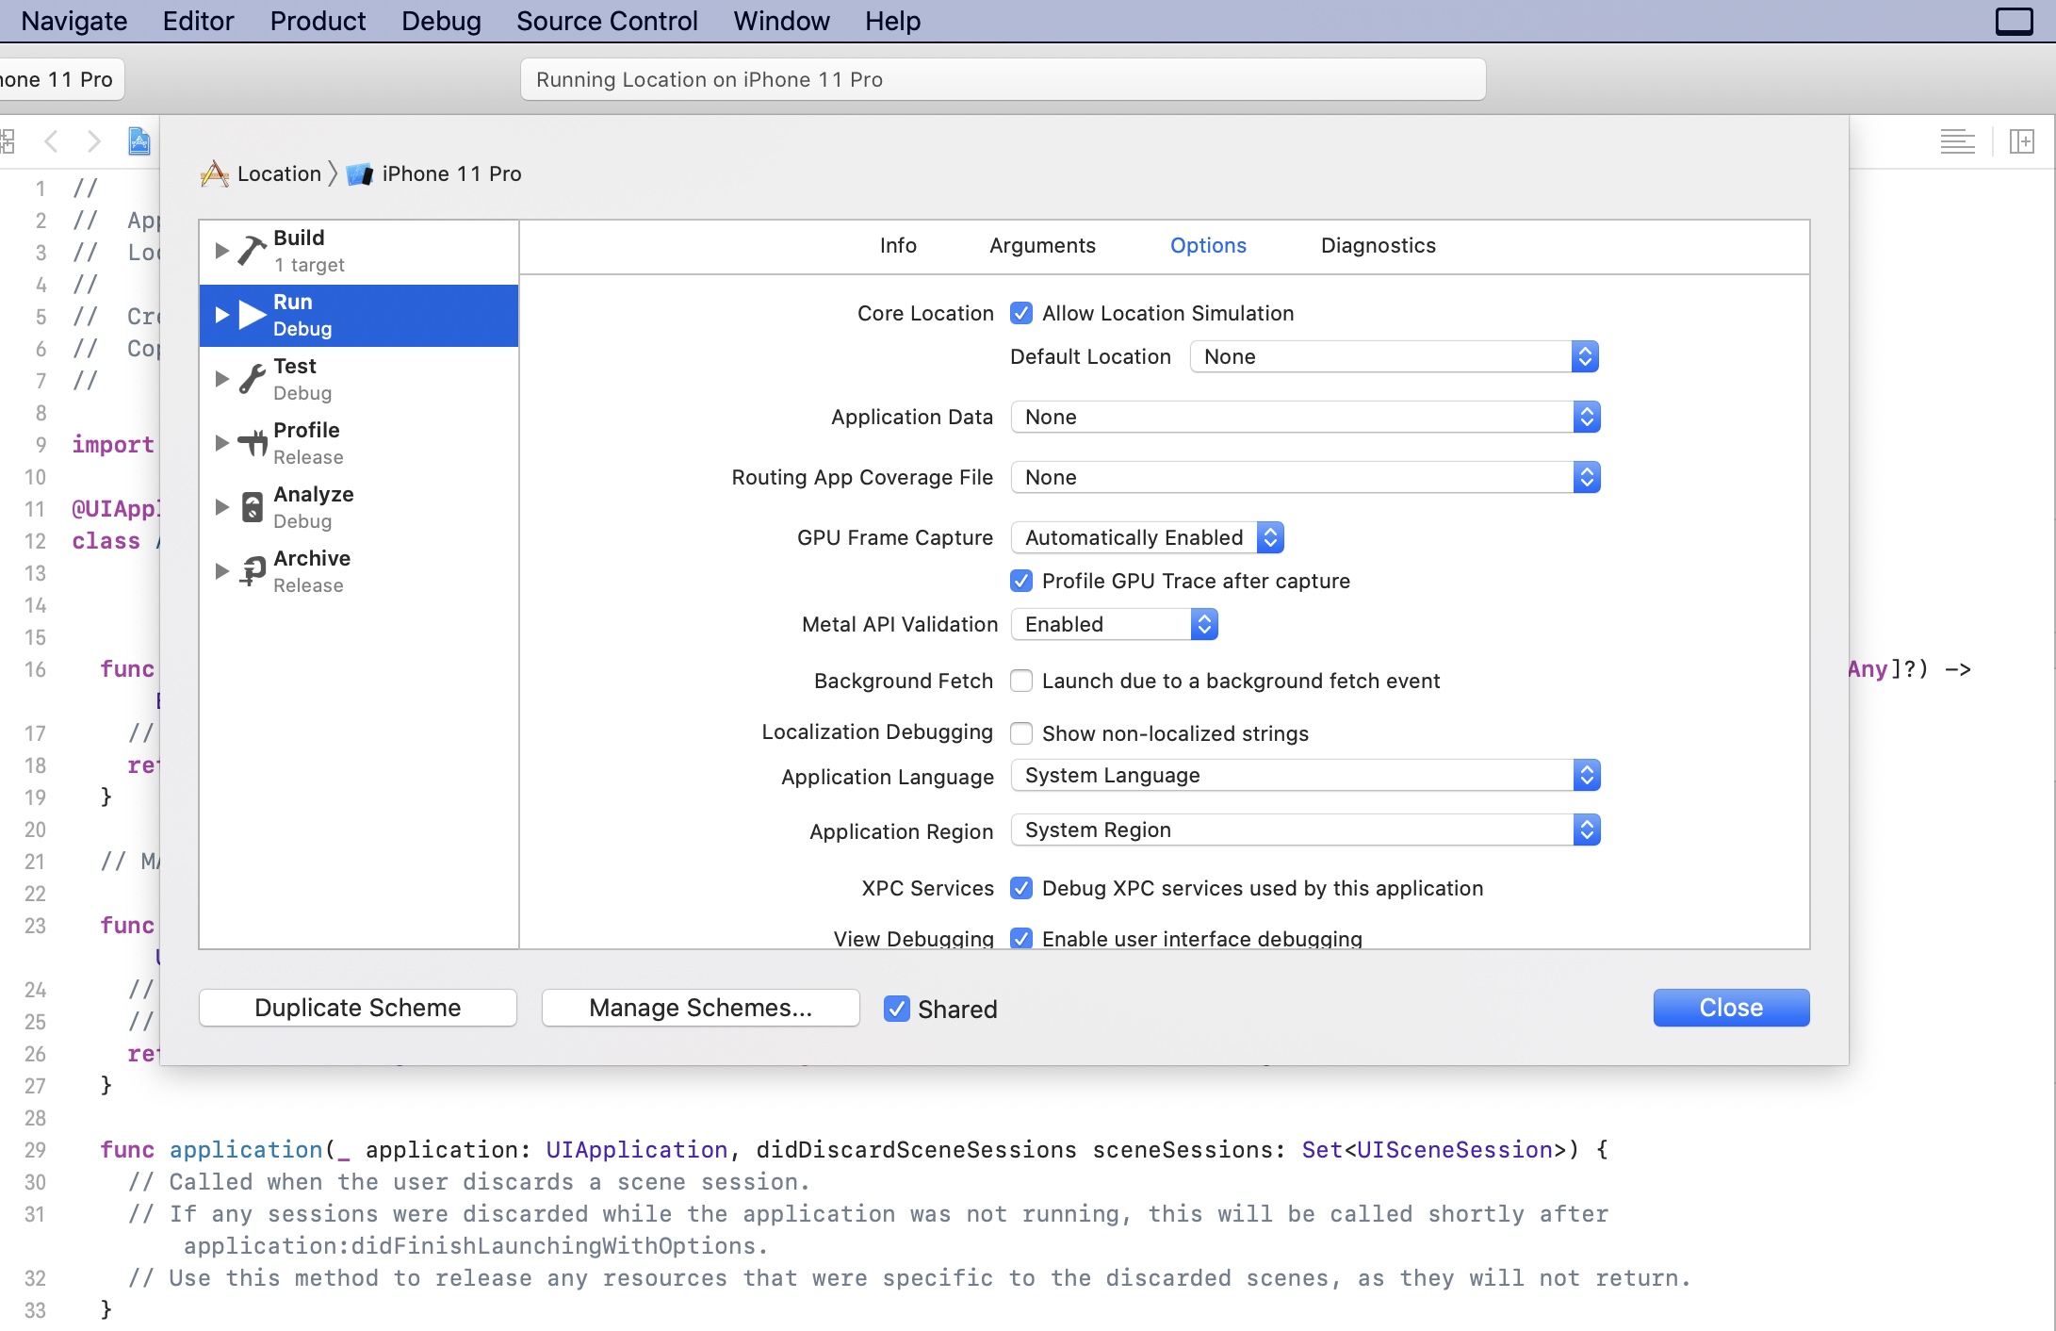Open the Application Data dropdown
2056x1331 pixels.
[1306, 417]
